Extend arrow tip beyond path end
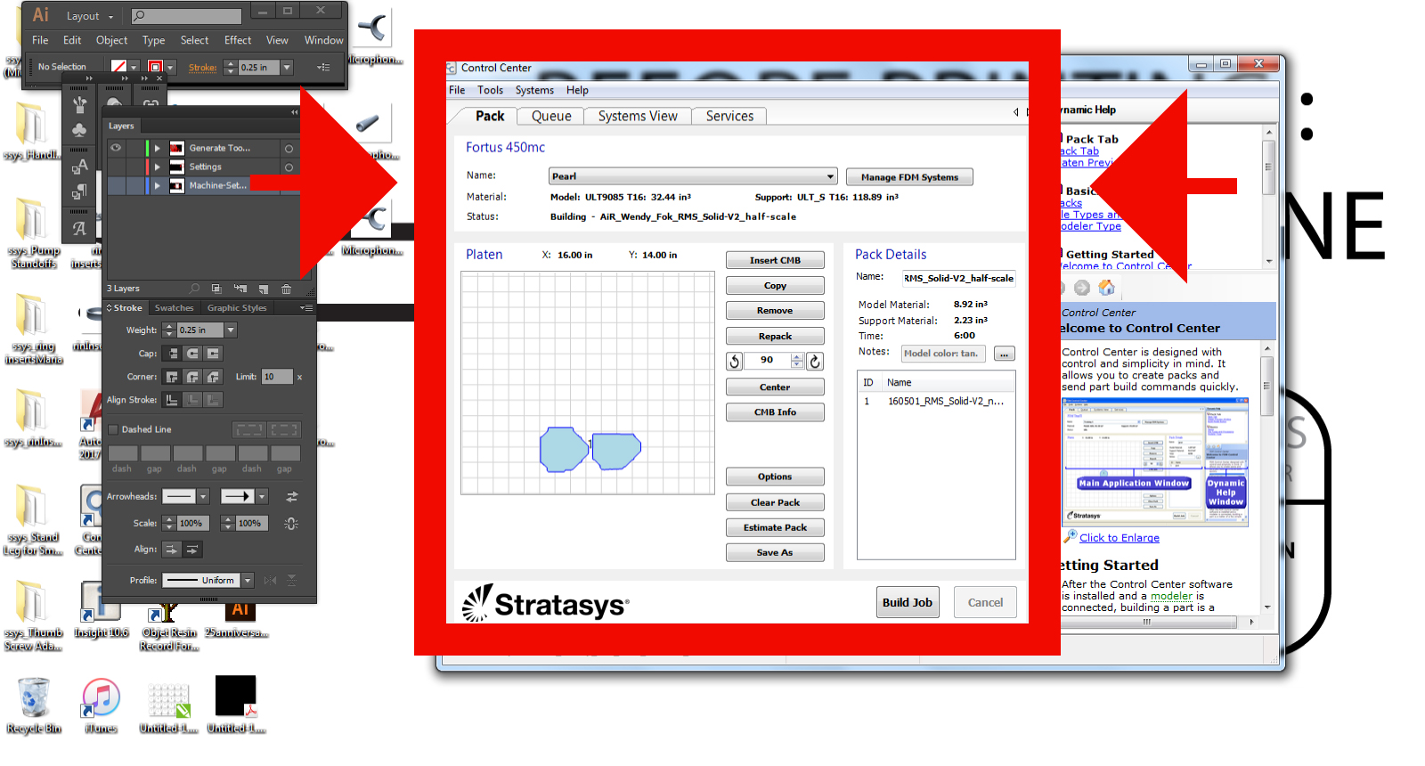The image size is (1425, 766). tap(171, 550)
